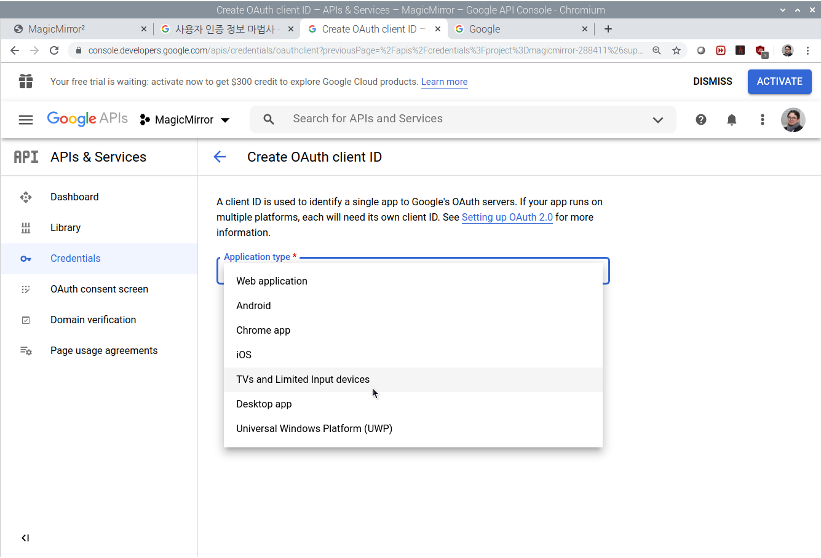Click the ACTIVATE button
Viewport: 821px width, 558px height.
(780, 82)
